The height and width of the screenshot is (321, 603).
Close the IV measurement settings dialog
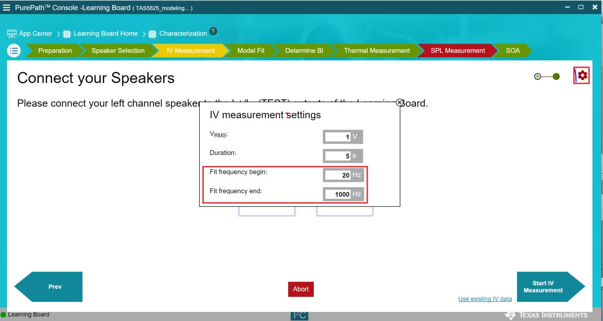pos(399,102)
